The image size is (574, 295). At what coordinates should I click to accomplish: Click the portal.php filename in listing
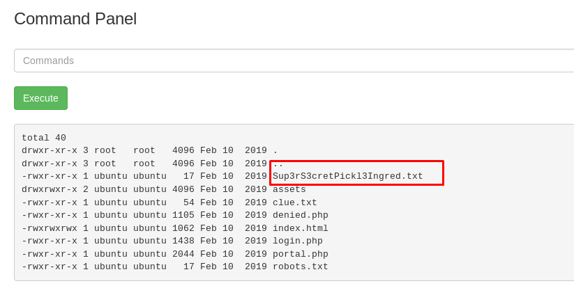click(x=300, y=254)
